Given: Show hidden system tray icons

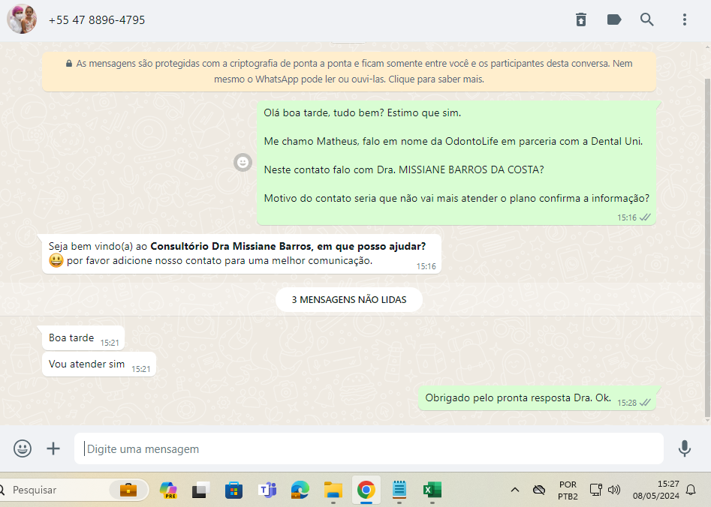Looking at the screenshot, I should click(x=515, y=490).
